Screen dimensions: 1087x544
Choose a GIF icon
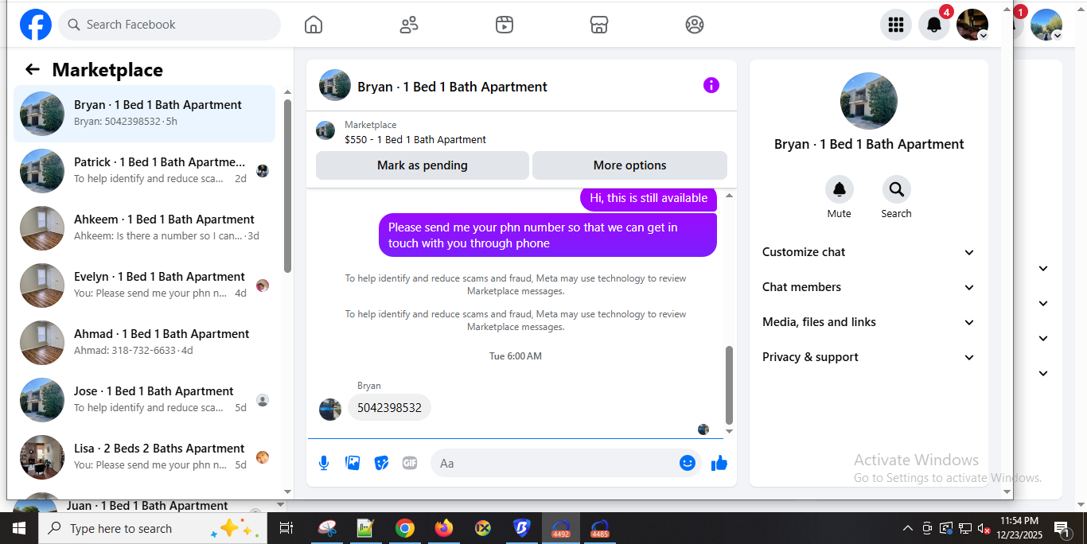tap(410, 463)
